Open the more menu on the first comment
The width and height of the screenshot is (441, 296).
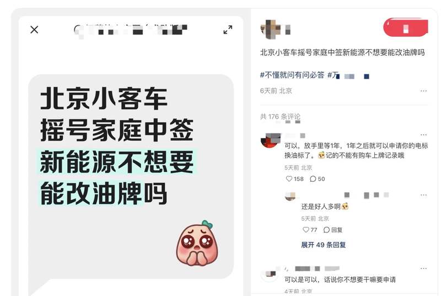pos(423,135)
